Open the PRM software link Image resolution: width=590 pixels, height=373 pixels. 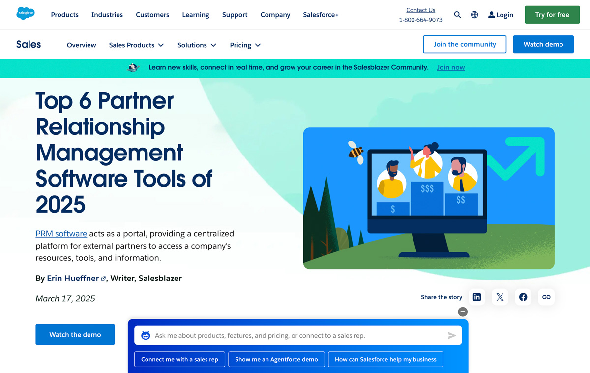(x=61, y=233)
